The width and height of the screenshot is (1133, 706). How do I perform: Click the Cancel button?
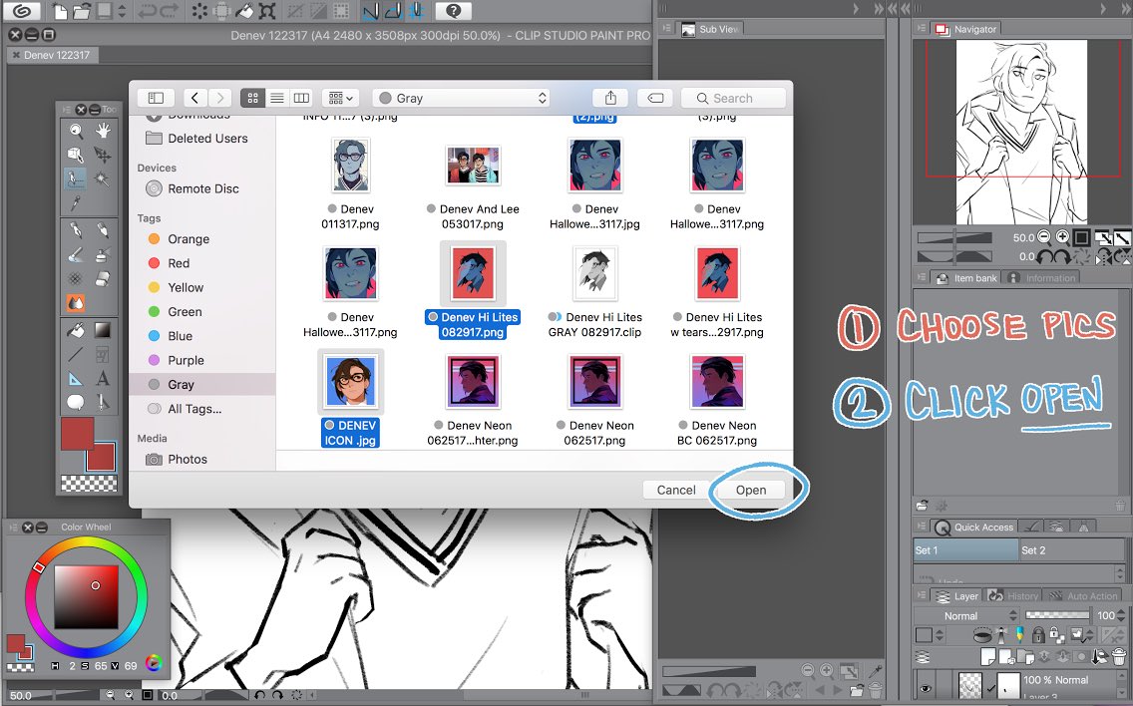[675, 490]
